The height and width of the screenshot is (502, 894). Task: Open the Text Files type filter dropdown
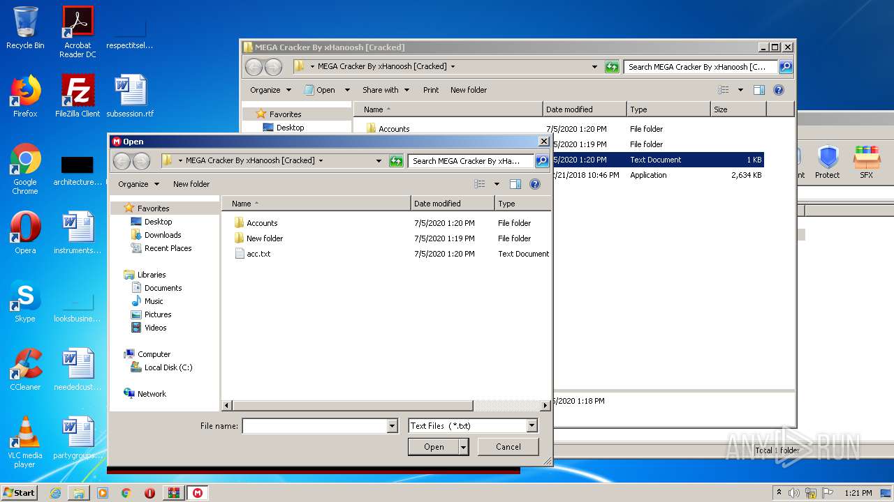532,426
